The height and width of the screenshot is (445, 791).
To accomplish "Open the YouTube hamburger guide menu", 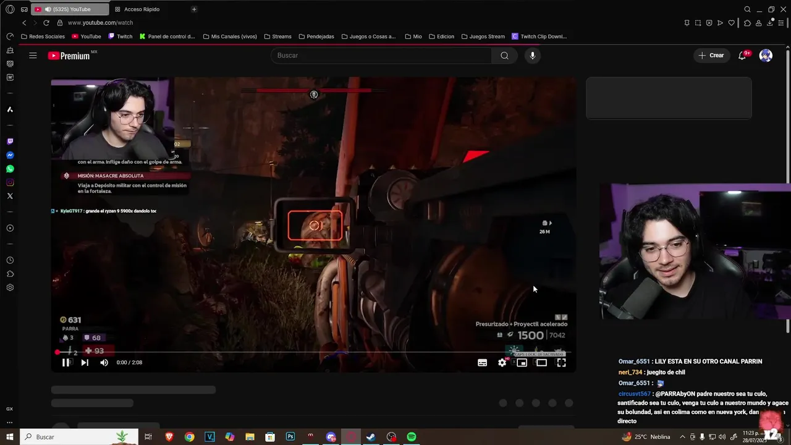I will point(33,56).
